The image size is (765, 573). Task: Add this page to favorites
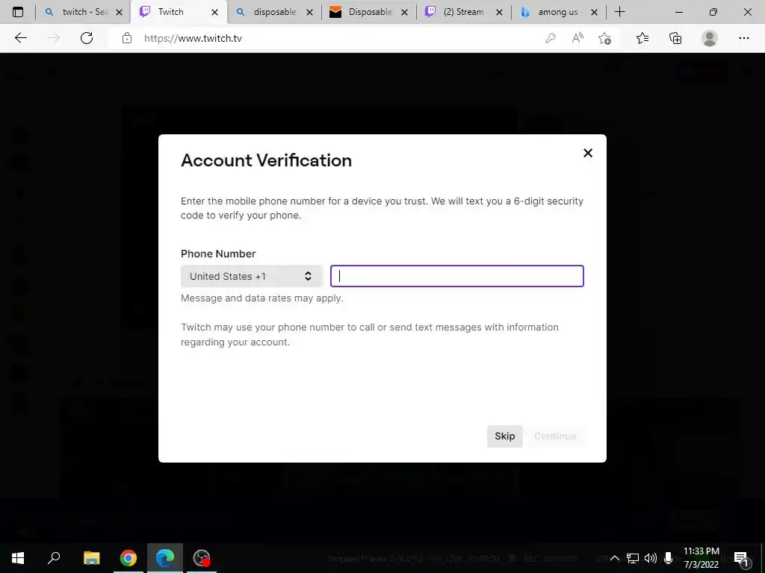tap(604, 38)
